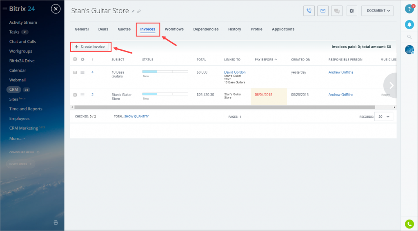Click configure menu gear icon
The height and width of the screenshot is (231, 418).
point(38,152)
